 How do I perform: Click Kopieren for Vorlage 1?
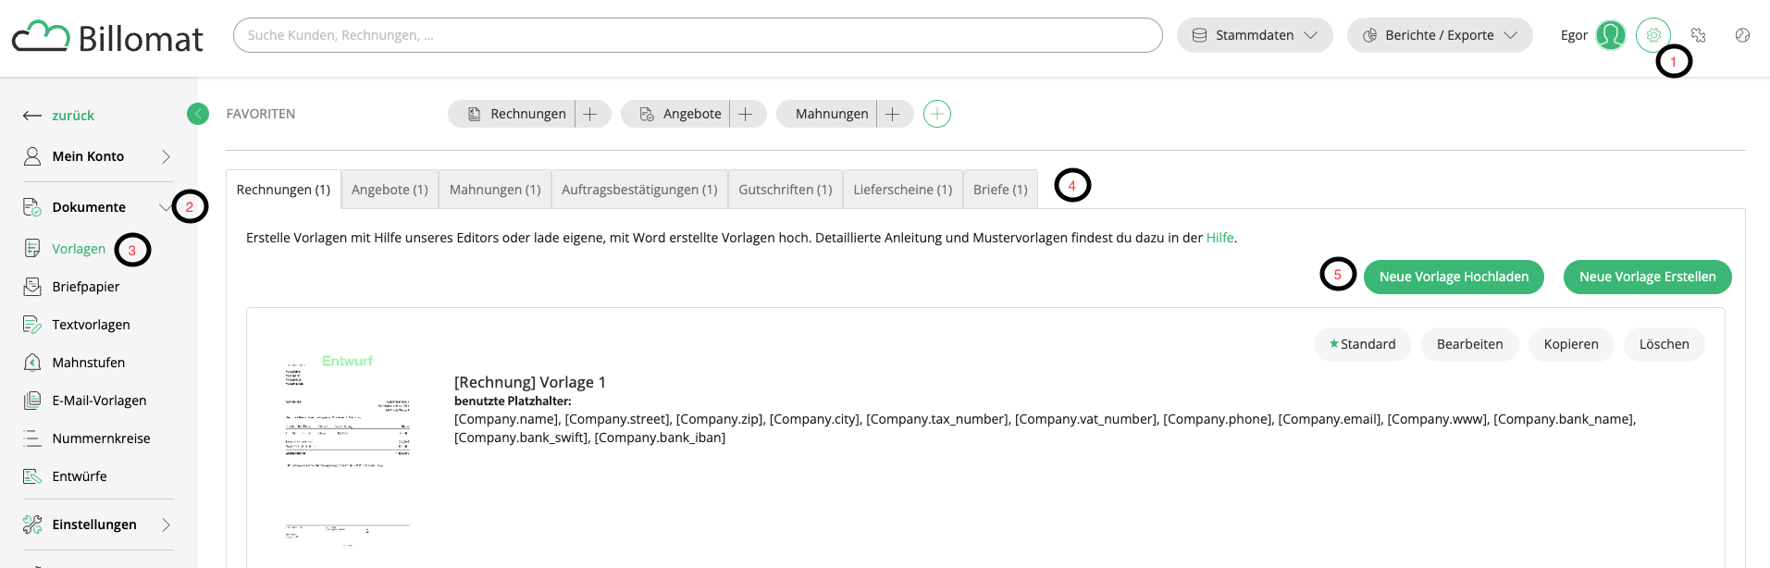1571,344
